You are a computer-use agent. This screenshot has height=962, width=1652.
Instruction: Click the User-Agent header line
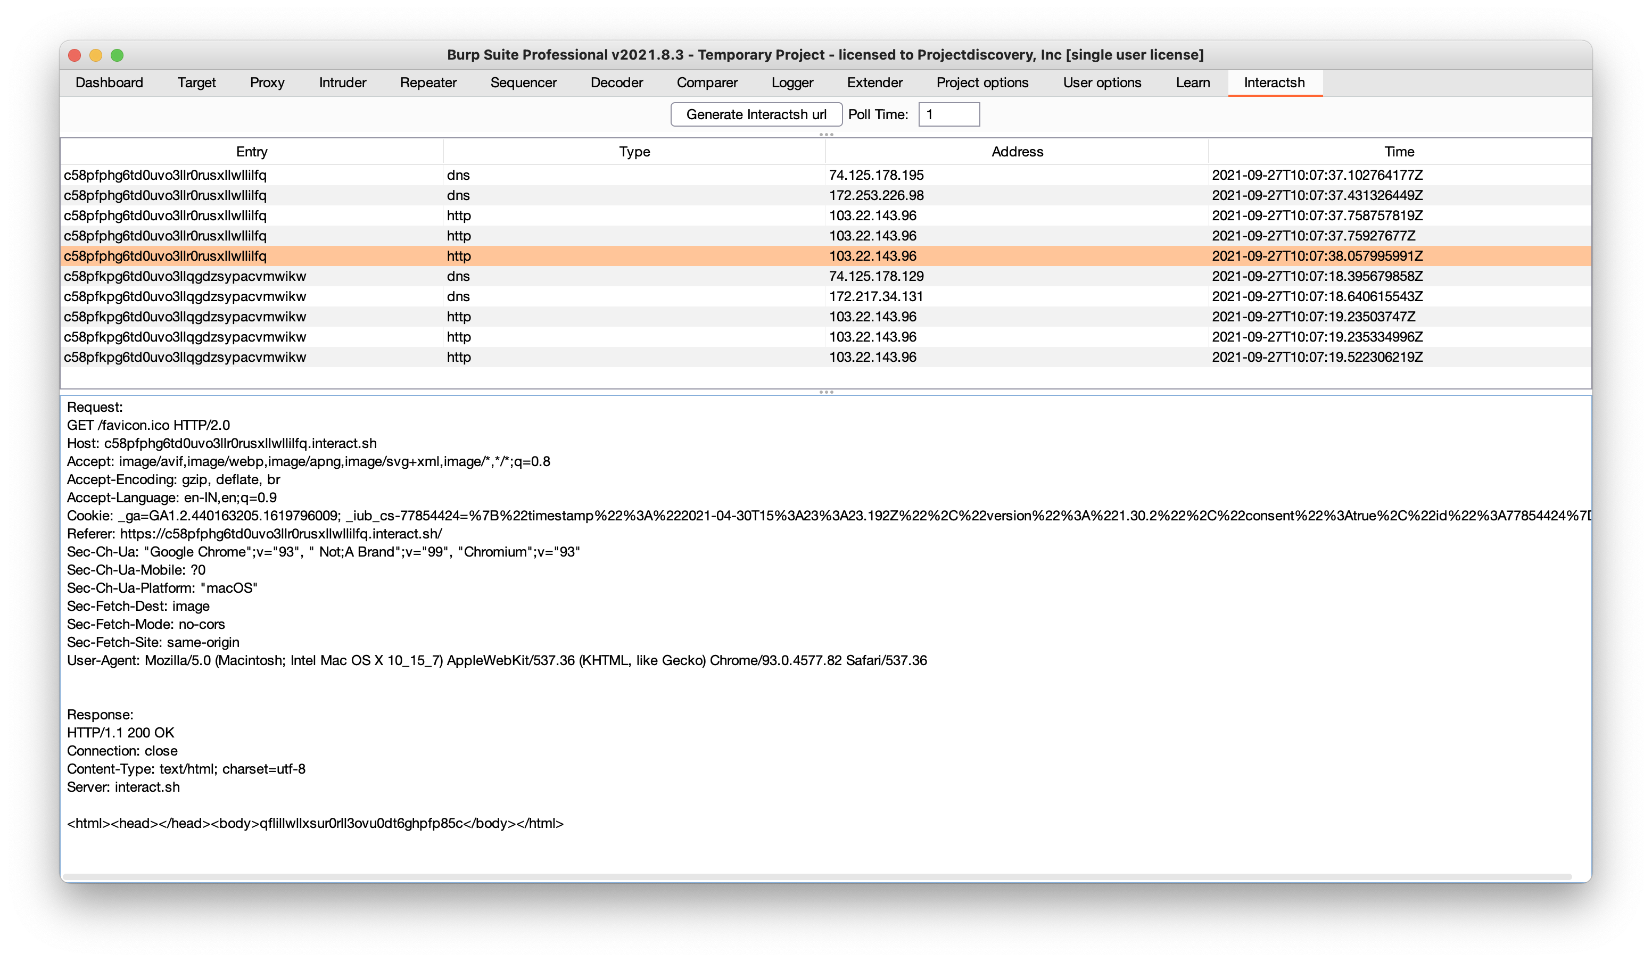497,660
